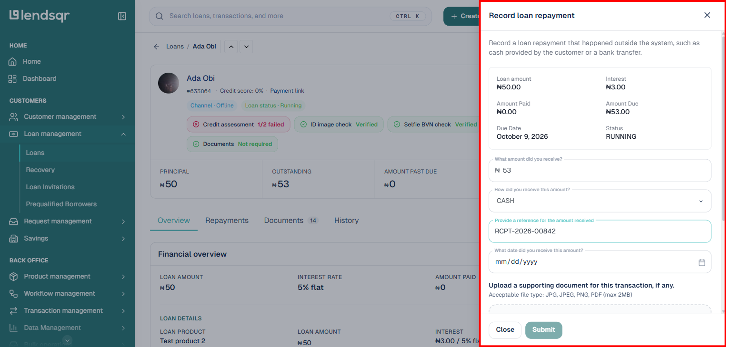Go to previous loan with up chevron
Screen dimensions: 731x347
[231, 47]
